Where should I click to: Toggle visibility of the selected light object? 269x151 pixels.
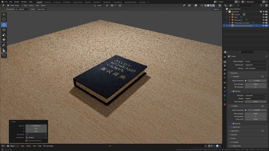tap(264, 26)
